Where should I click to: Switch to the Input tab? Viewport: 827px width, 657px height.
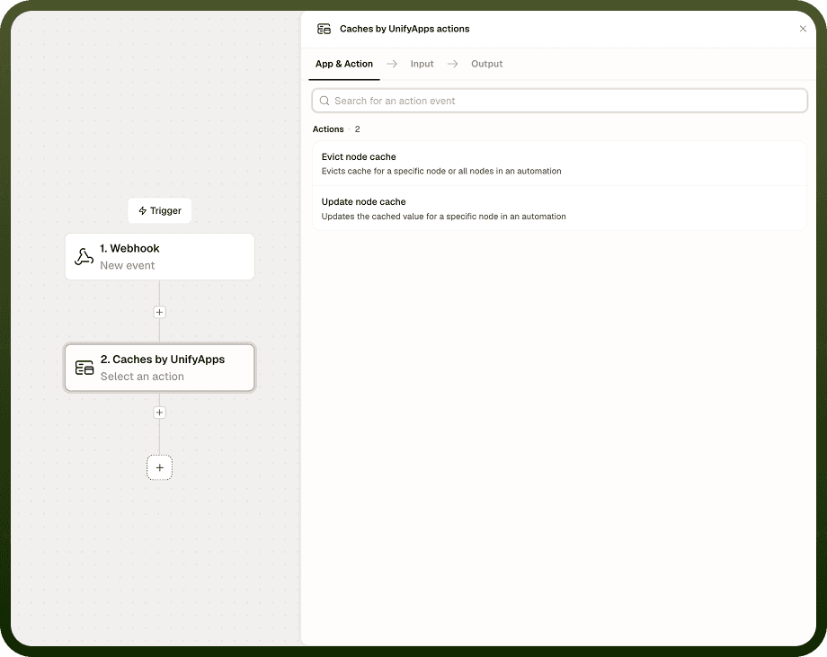[x=422, y=64]
